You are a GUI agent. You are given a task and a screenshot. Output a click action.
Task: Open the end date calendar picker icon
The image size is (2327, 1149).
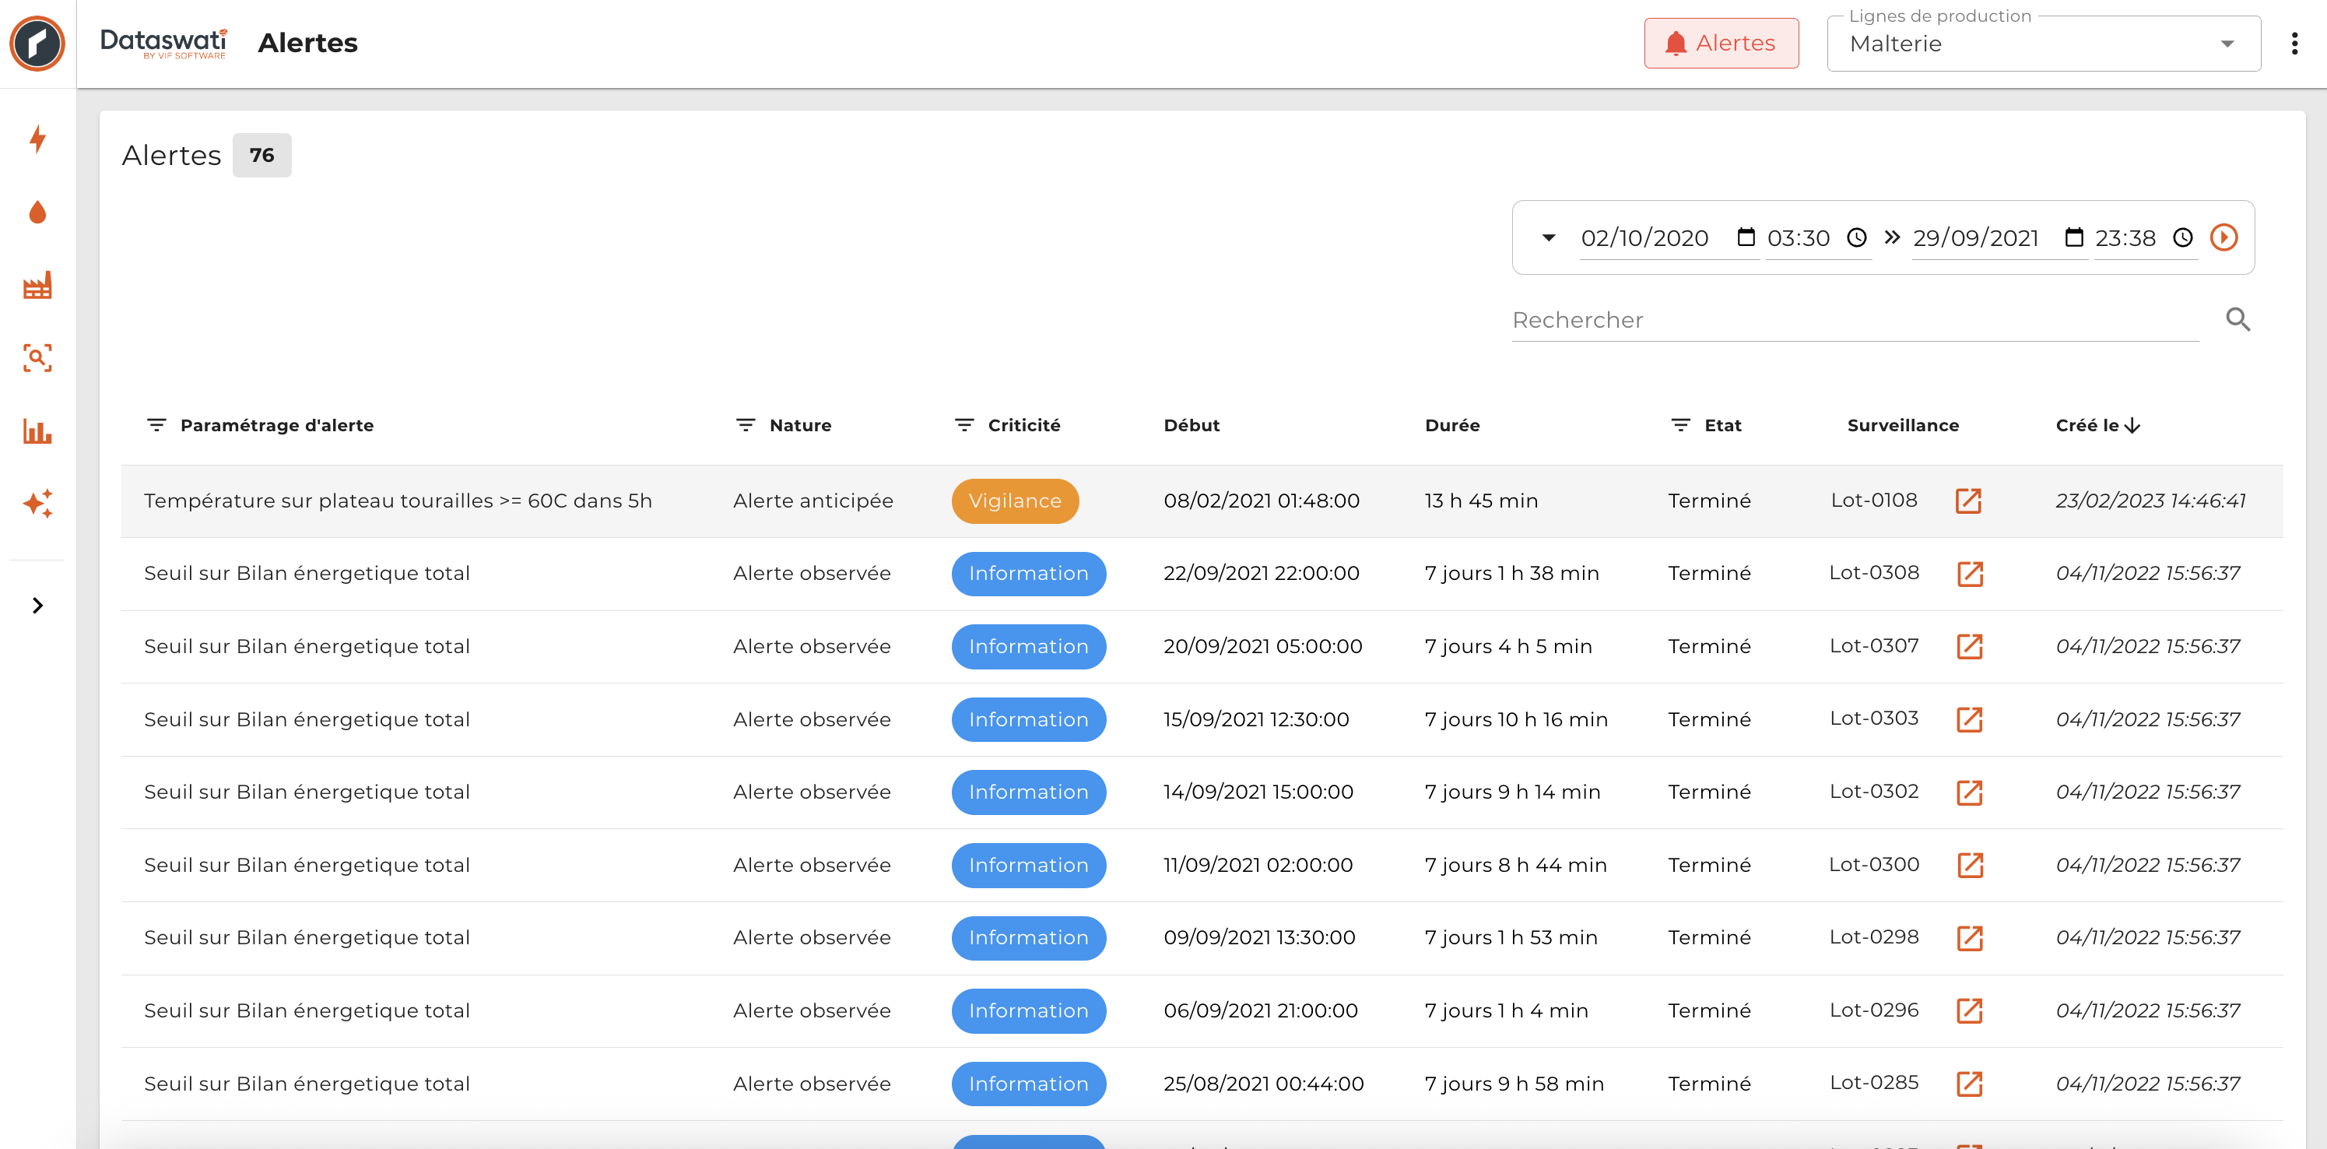(x=2074, y=237)
